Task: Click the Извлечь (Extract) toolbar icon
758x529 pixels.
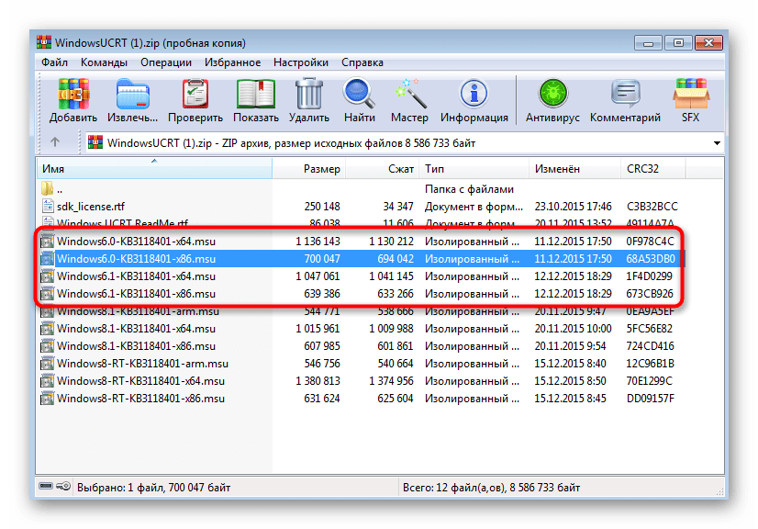Action: (x=132, y=94)
